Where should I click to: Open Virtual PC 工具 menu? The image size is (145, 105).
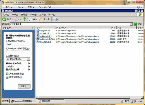31,7
